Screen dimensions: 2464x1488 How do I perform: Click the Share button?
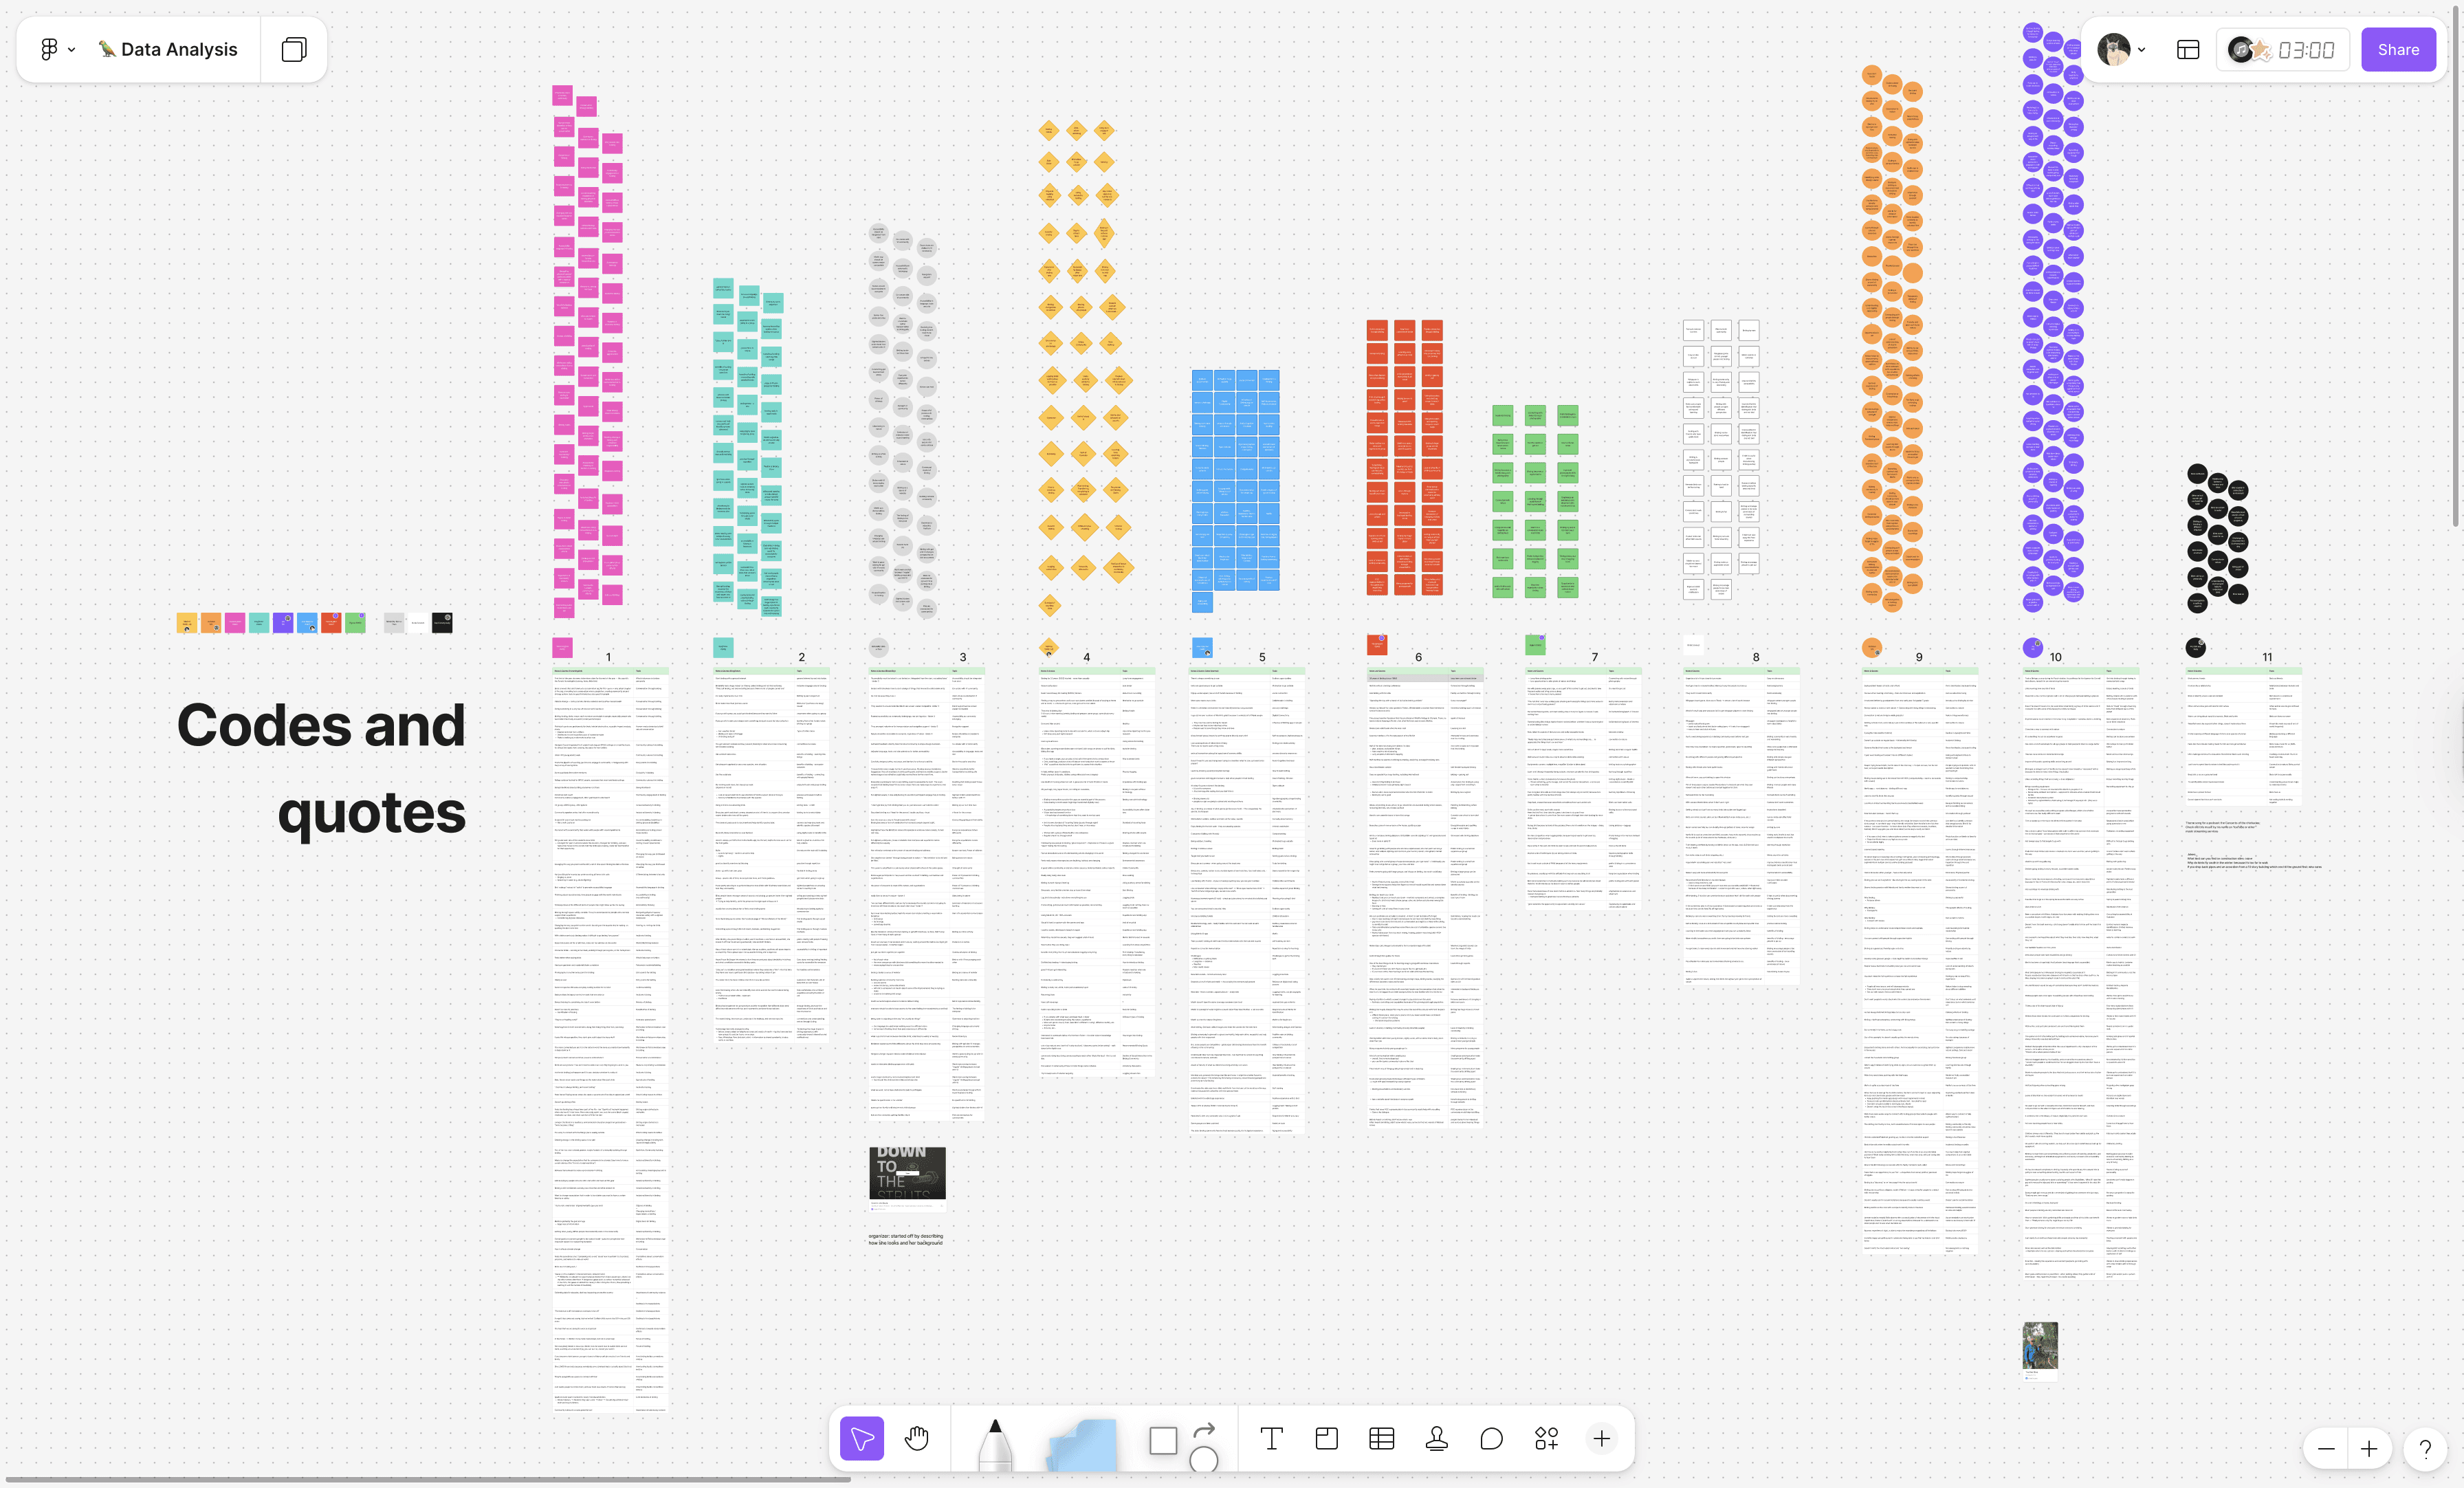(x=2397, y=49)
